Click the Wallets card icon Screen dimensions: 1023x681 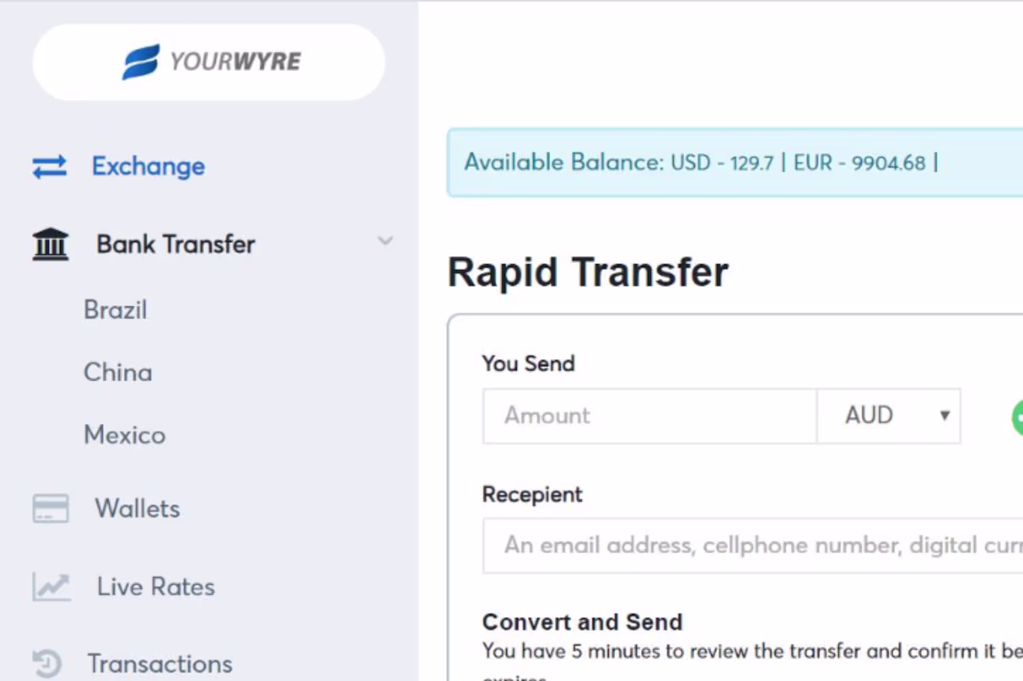[x=50, y=509]
